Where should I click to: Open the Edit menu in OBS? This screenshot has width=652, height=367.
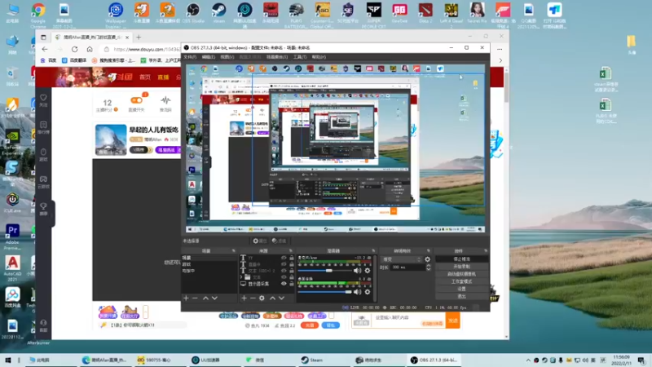[209, 57]
